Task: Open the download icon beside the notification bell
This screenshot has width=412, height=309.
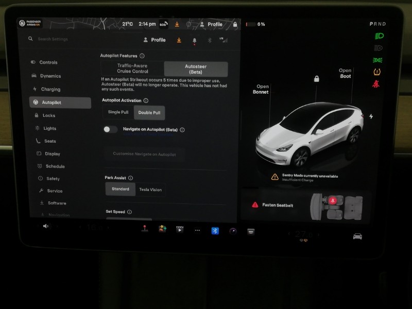Action: (179, 40)
